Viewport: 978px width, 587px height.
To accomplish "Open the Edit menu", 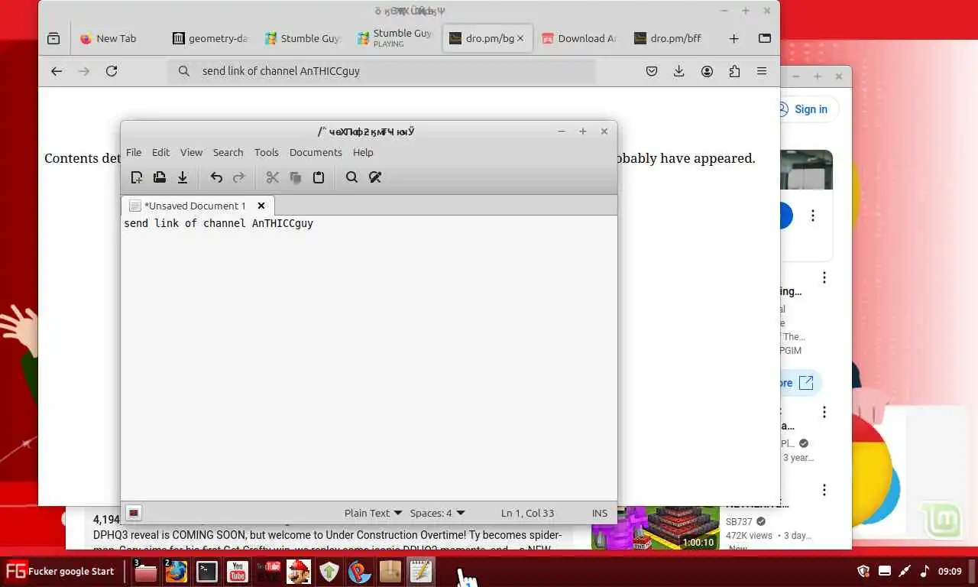I will (160, 152).
